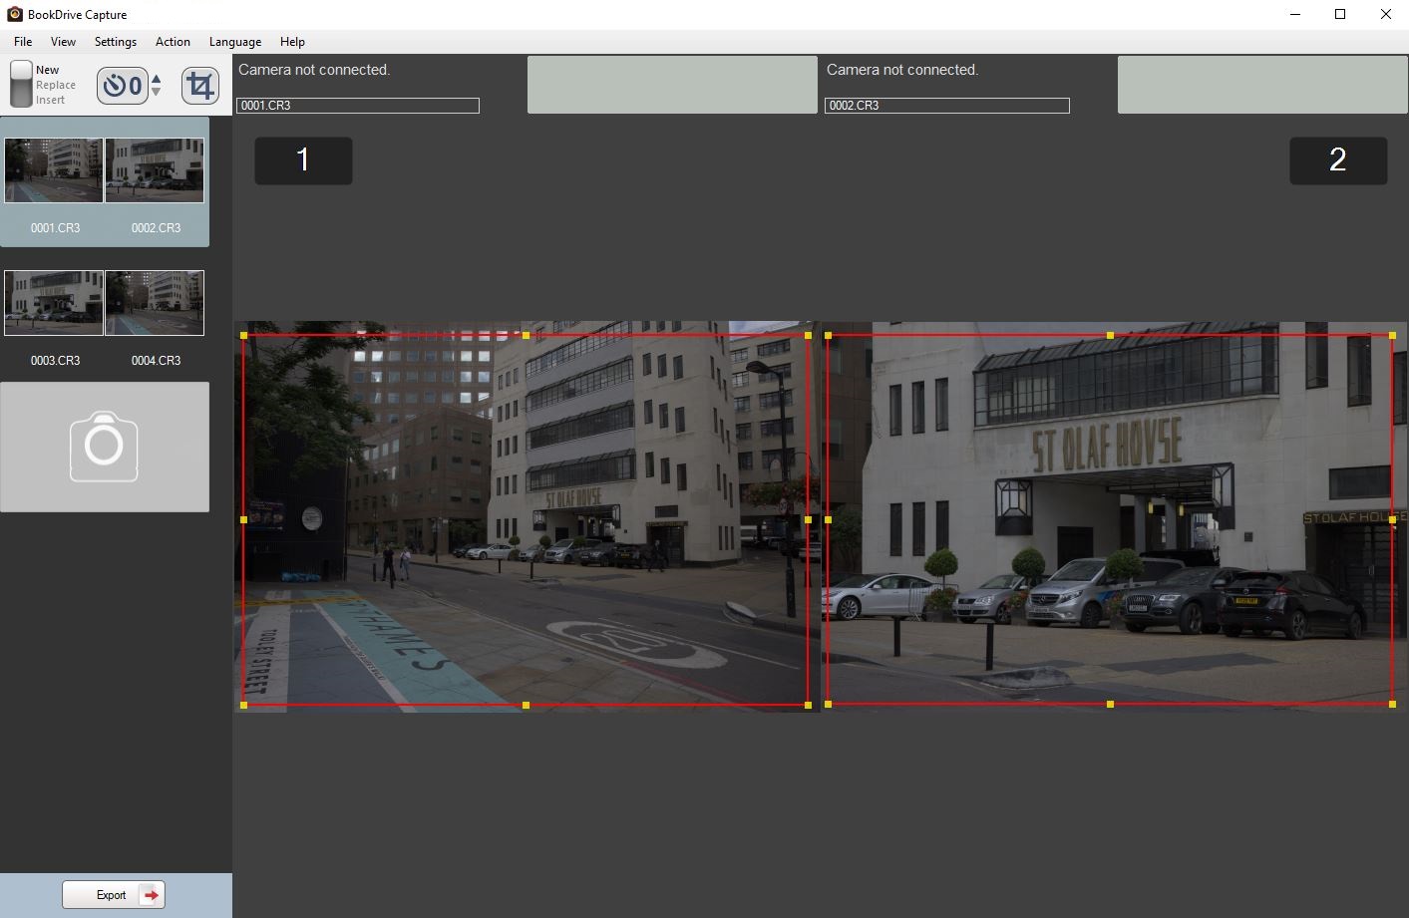This screenshot has height=918, width=1409.
Task: Click the 0001.CR3 thumbnail label
Action: coord(55,228)
